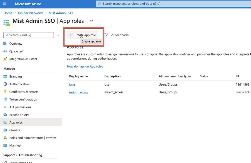
Task: Navigate to Juniper Networks via breadcrumb
Action: click(x=30, y=13)
